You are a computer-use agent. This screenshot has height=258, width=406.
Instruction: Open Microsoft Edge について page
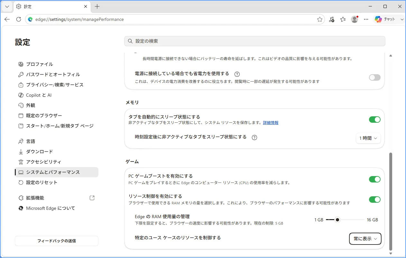point(57,208)
